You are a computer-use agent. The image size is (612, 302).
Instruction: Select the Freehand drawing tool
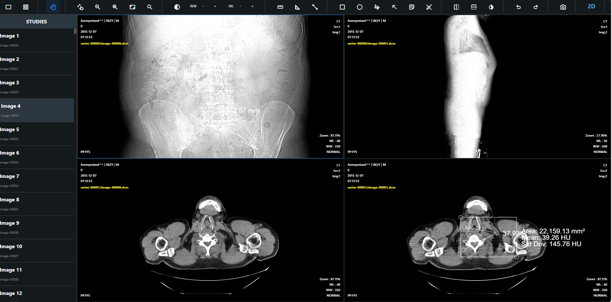tap(377, 7)
